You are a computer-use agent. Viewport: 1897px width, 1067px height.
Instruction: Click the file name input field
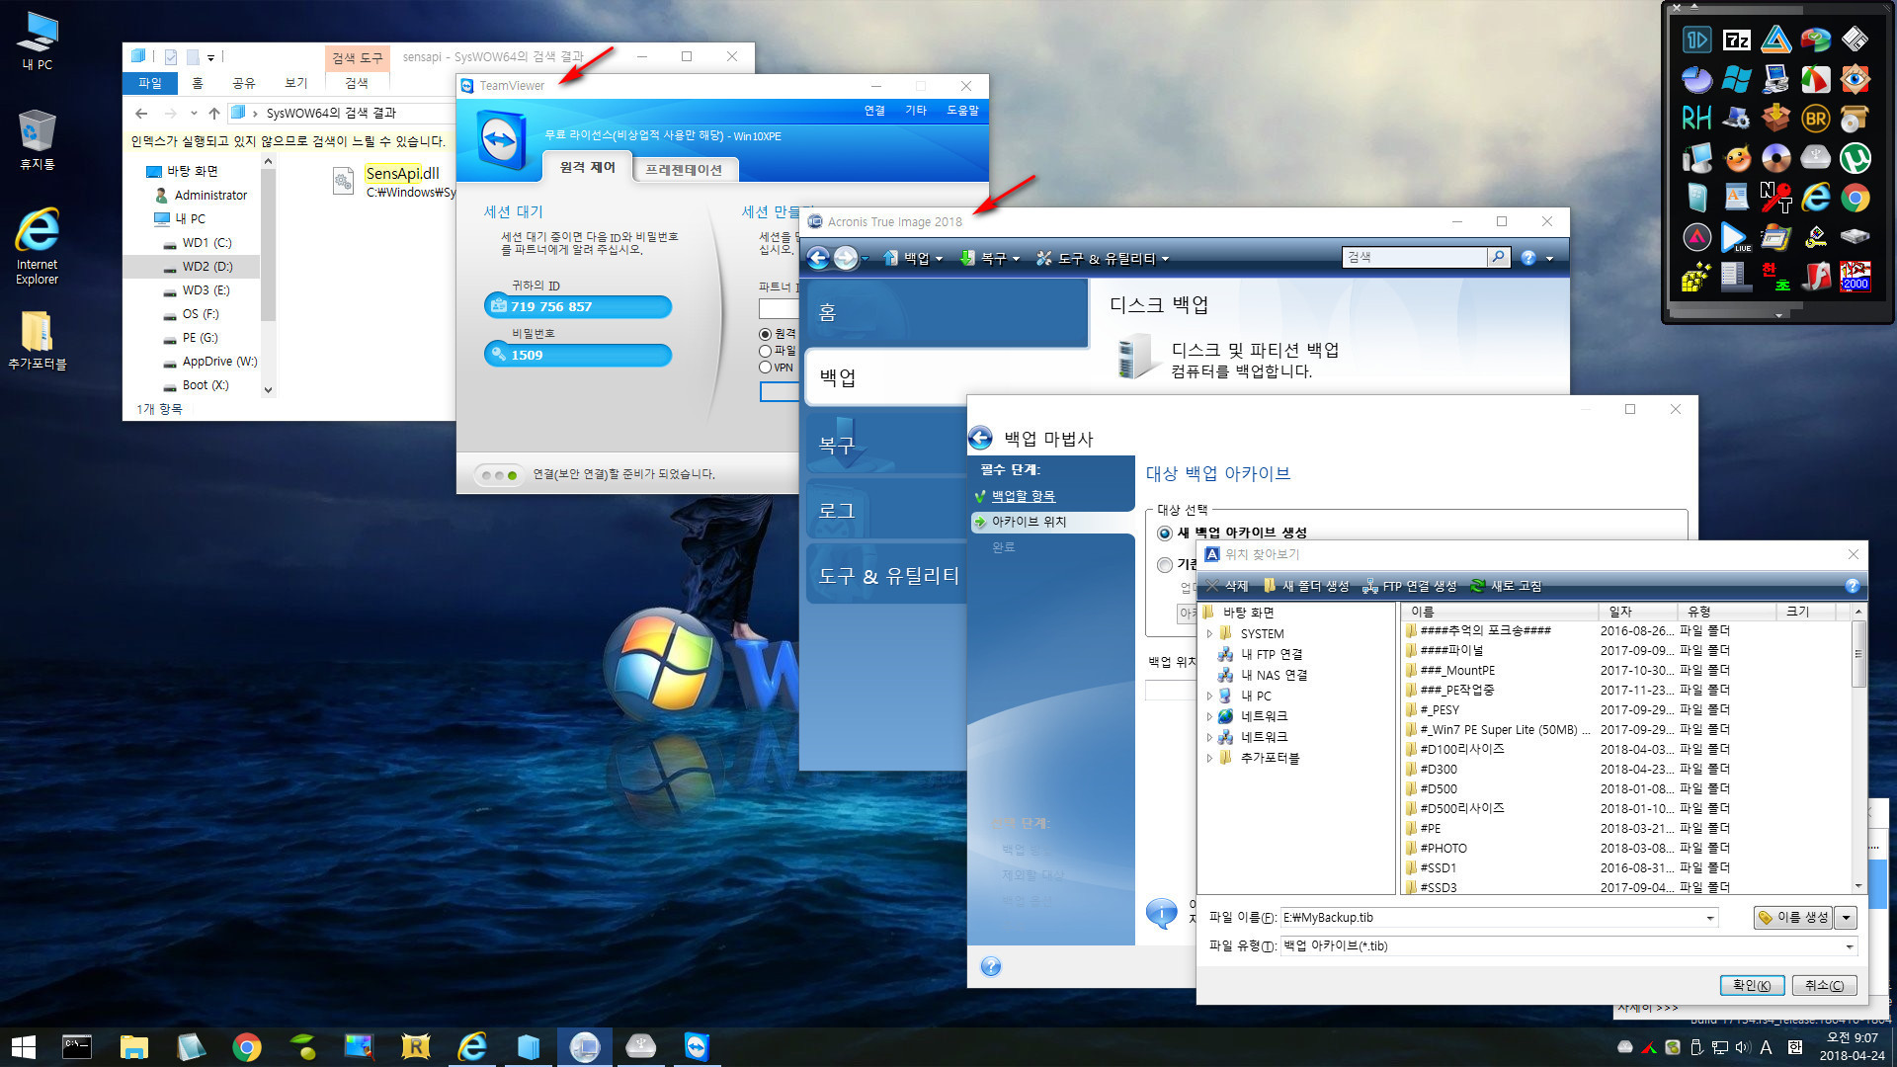pos(1499,918)
